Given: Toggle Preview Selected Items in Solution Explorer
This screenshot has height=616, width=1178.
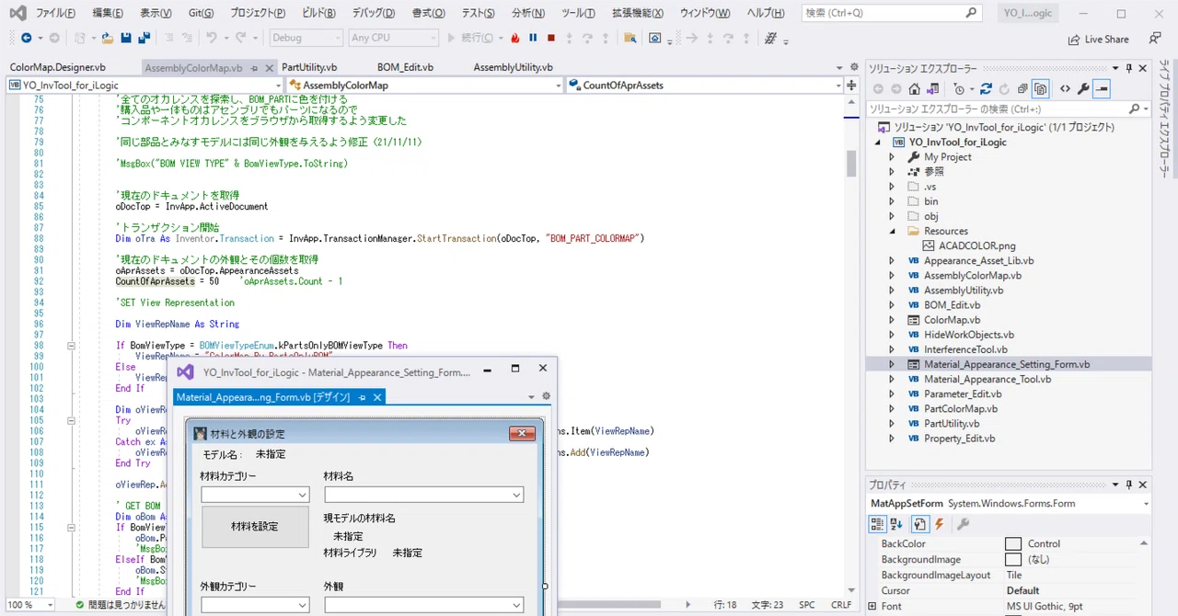Looking at the screenshot, I should point(1102,89).
